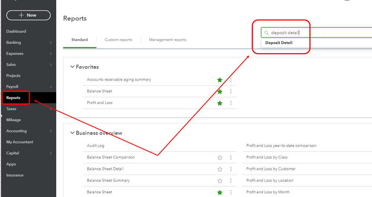This screenshot has height=197, width=372.
Task: Favorite Balance Sheet Comparison with star
Action: coord(220,158)
